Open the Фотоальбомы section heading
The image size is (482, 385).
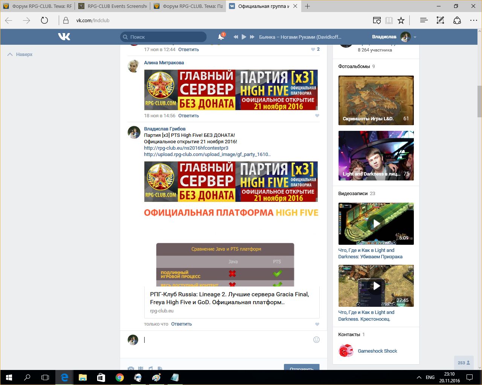pyautogui.click(x=354, y=67)
